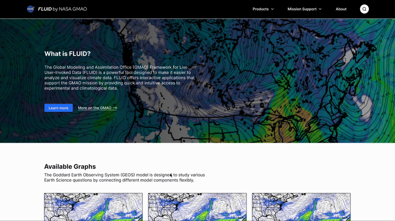Viewport: 395px width, 221px height.
Task: Click the Mission Support chevron arrow
Action: pyautogui.click(x=320, y=9)
